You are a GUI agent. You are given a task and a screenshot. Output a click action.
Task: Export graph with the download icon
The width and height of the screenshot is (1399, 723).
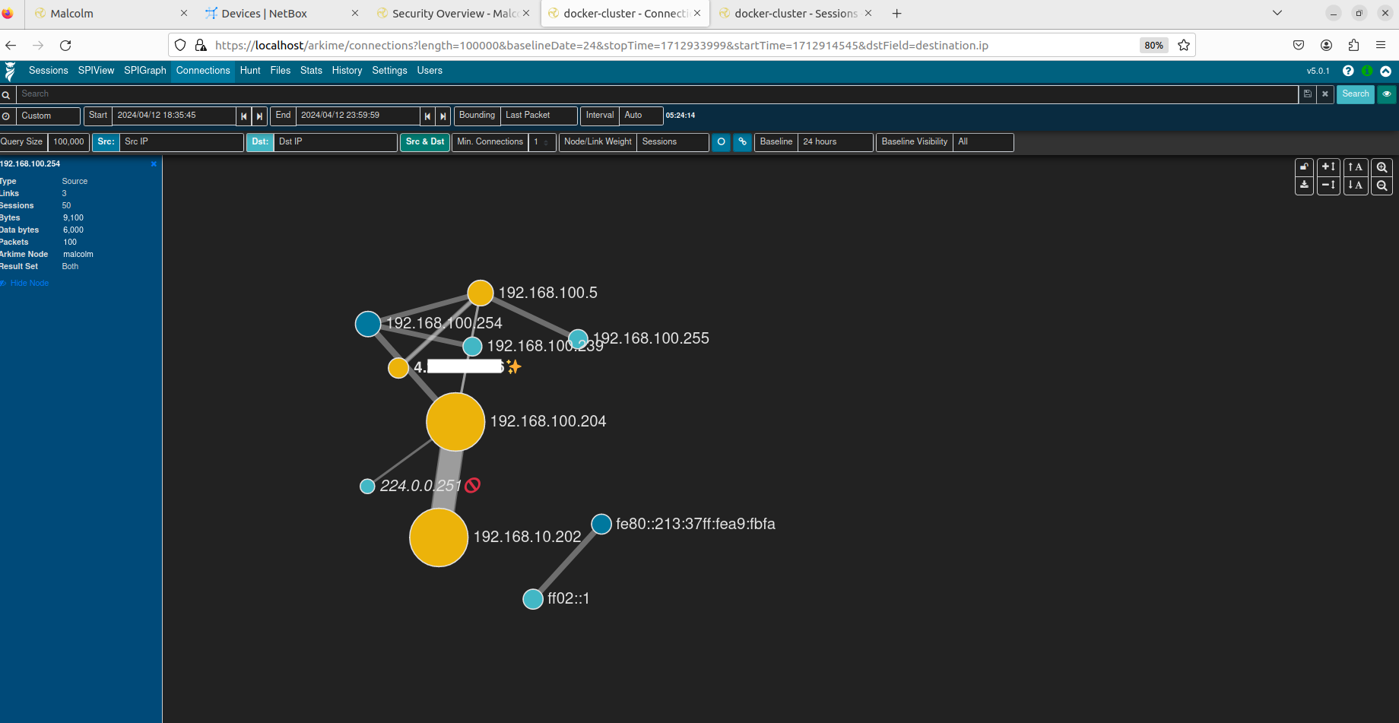1304,186
